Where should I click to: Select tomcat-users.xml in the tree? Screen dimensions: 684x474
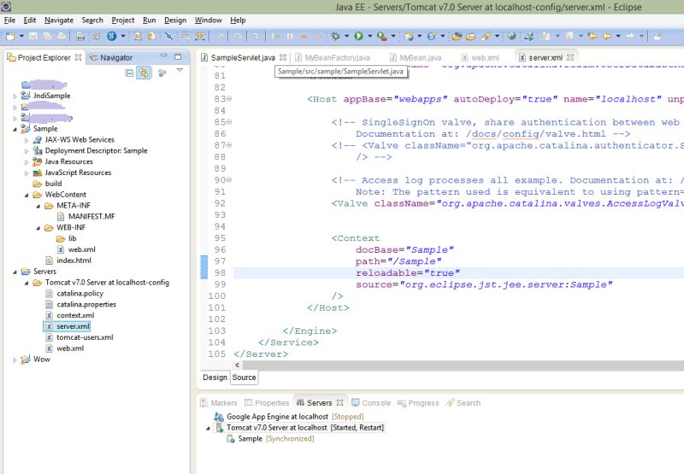pyautogui.click(x=85, y=337)
